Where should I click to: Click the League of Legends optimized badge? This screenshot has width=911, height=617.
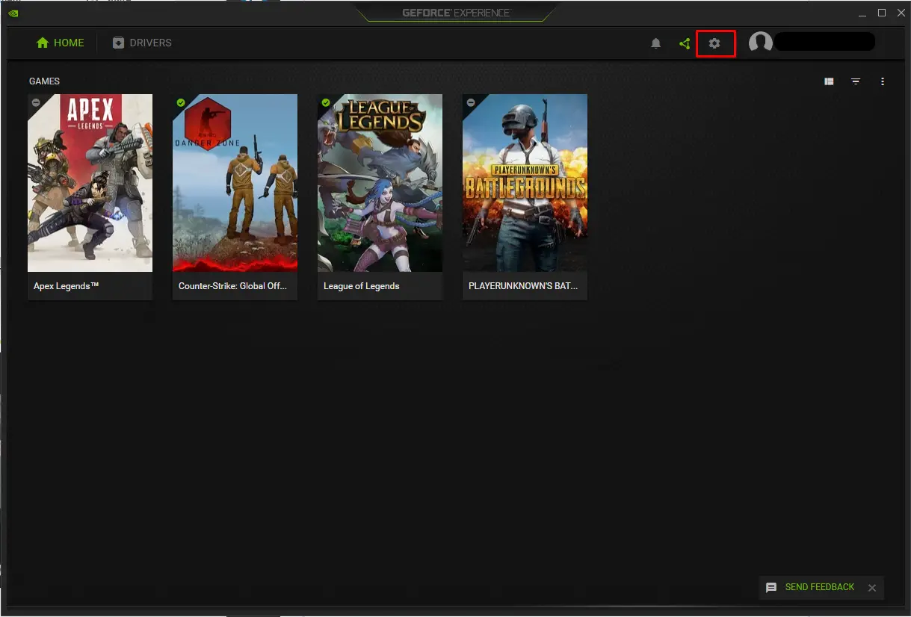point(326,102)
